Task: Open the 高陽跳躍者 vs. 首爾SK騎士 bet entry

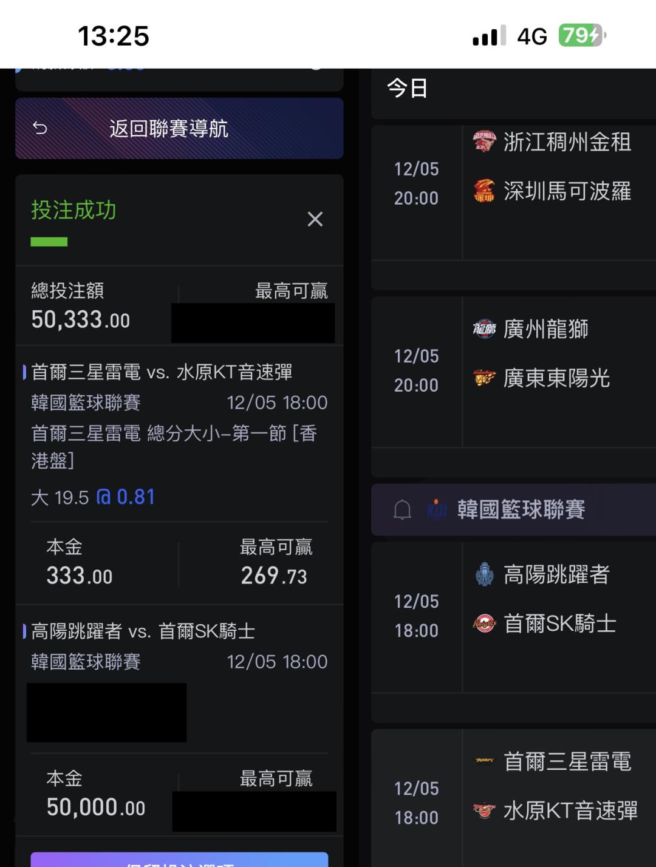Action: [143, 631]
